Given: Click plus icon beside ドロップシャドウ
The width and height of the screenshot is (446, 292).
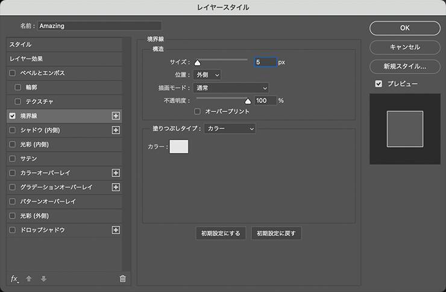Looking at the screenshot, I should point(116,230).
